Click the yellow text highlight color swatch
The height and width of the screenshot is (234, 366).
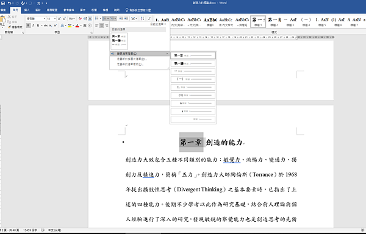[x=70, y=26]
